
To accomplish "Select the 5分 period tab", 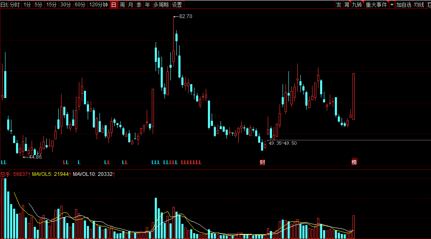I will tap(38, 5).
